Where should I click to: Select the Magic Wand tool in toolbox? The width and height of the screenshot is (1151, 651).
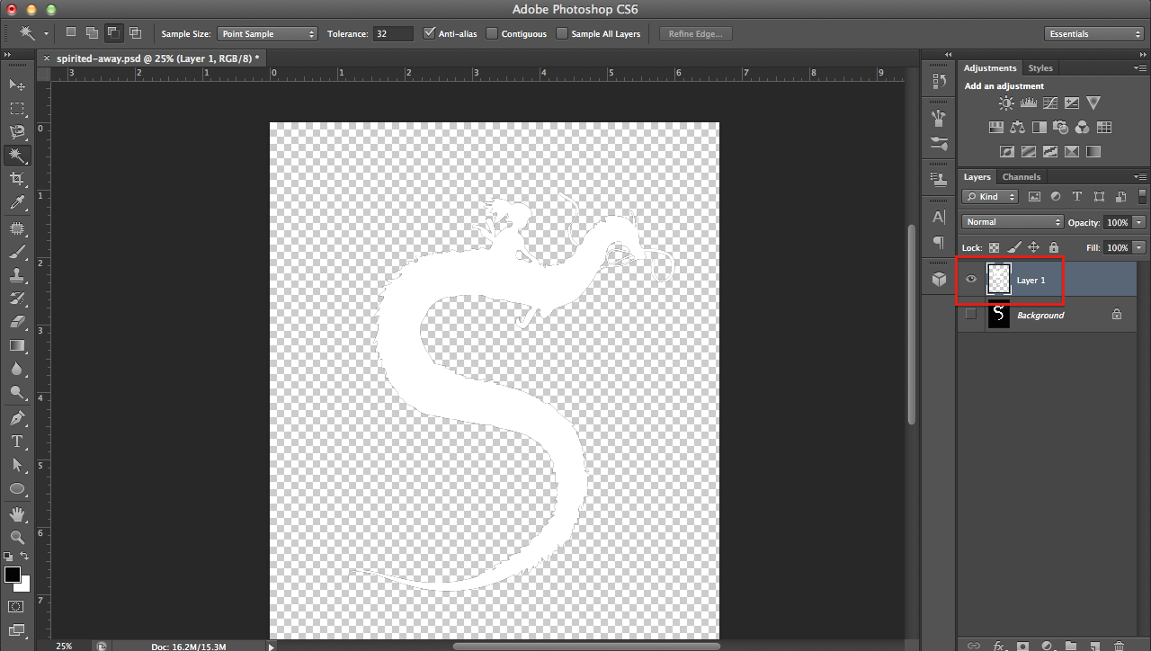tap(17, 155)
